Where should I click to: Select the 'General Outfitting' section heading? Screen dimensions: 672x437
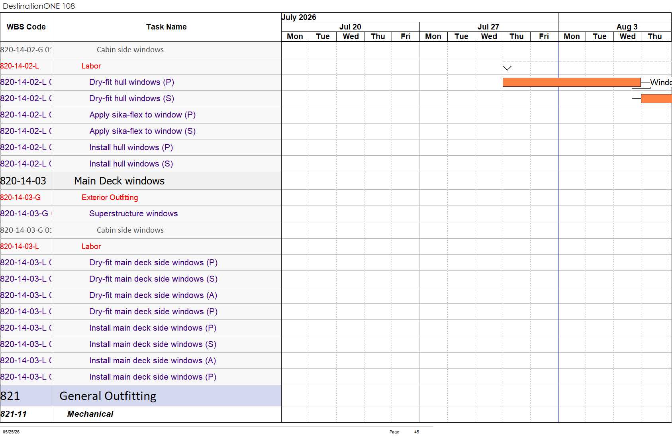(108, 396)
